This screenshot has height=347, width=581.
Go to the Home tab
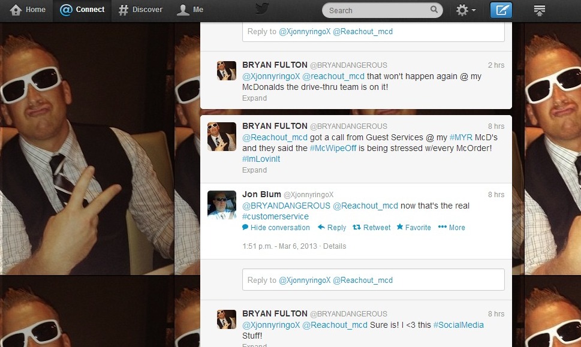(x=28, y=10)
